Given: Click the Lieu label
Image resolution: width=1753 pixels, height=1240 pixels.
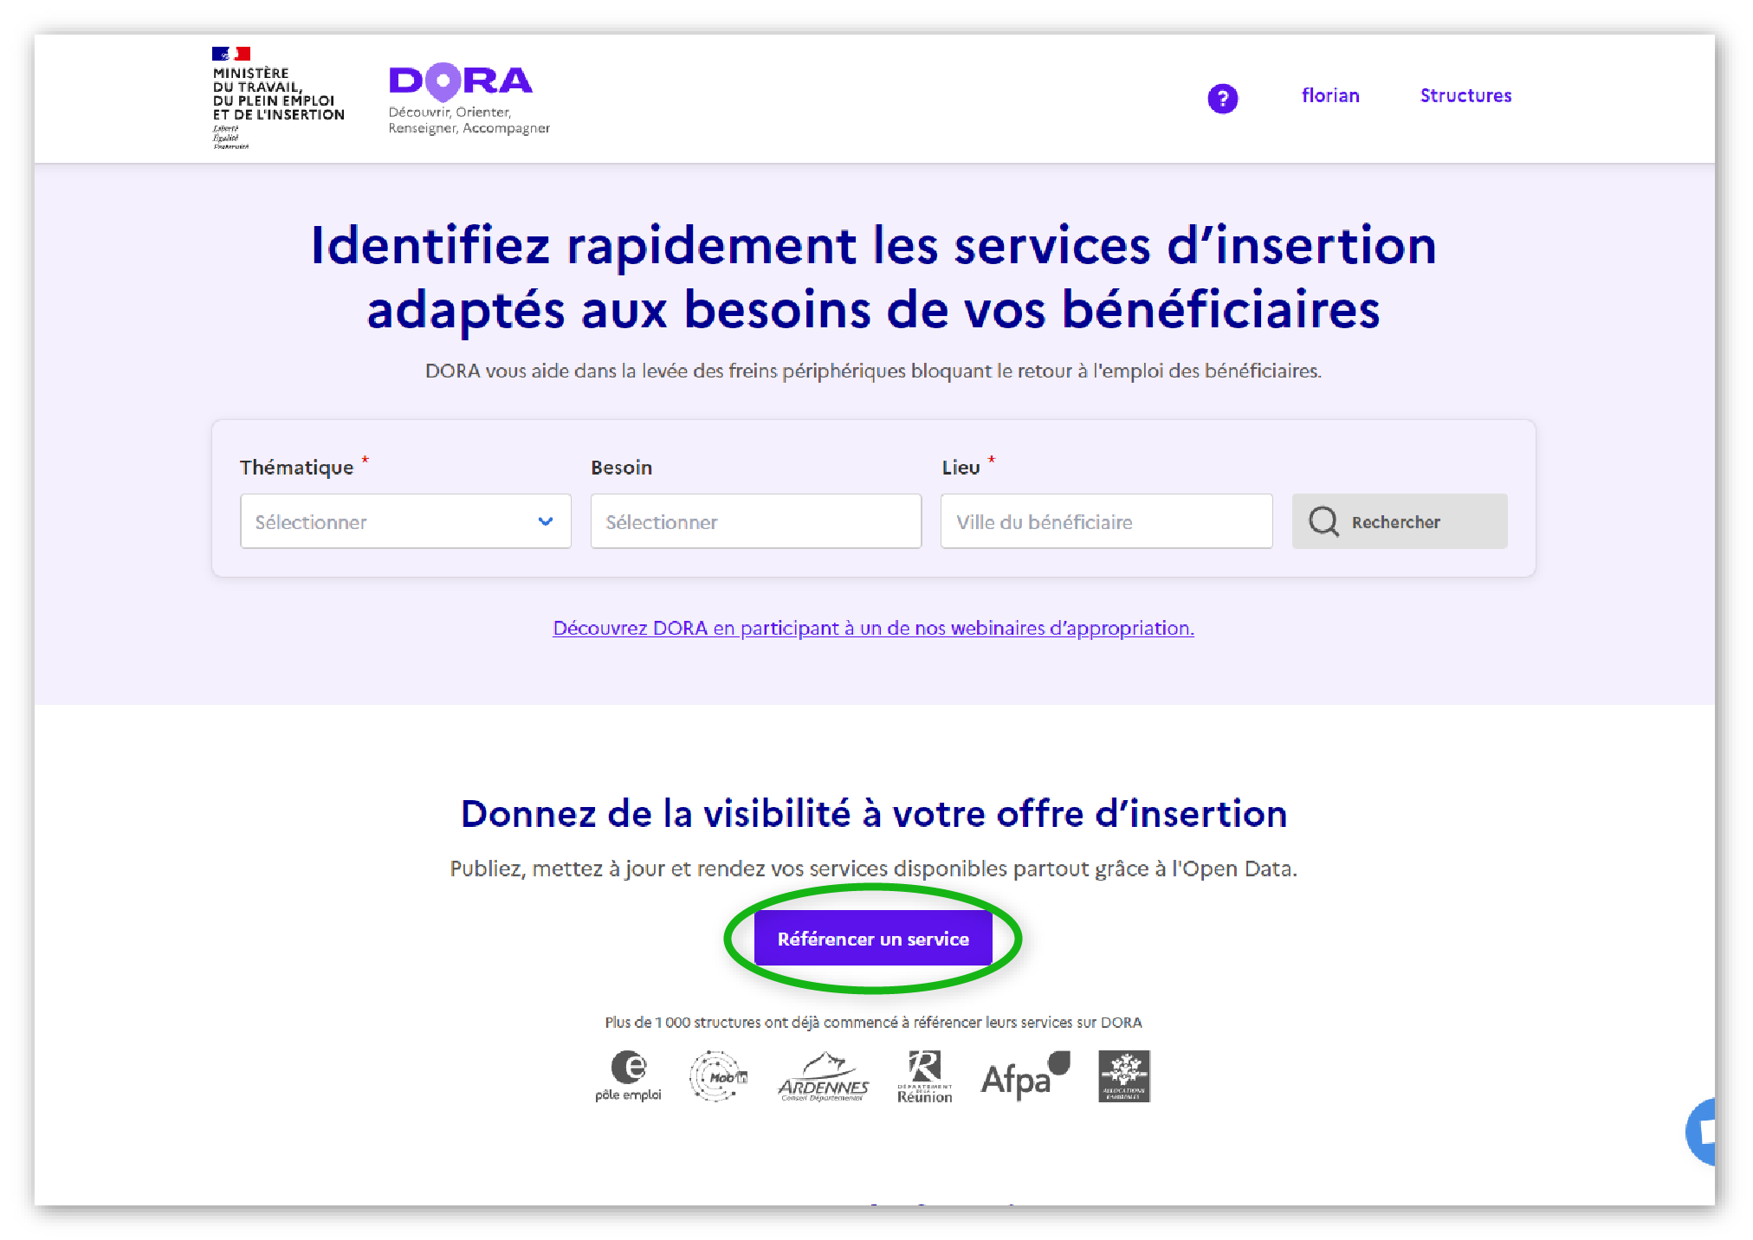Looking at the screenshot, I should 961,468.
